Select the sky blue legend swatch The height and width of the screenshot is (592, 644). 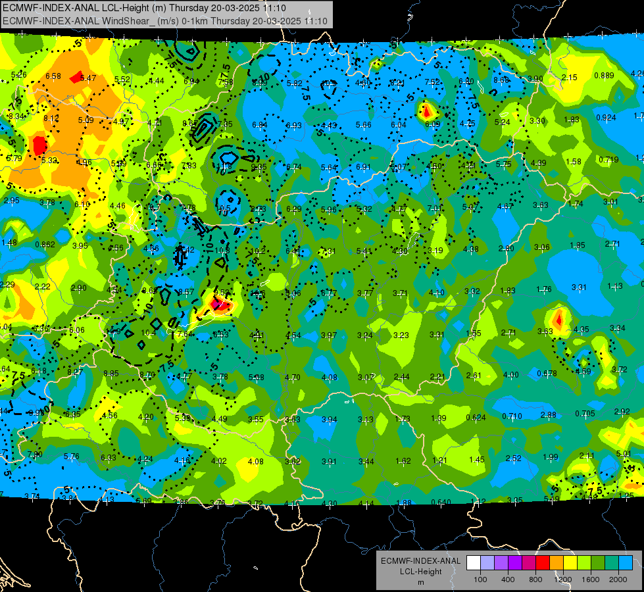point(626,562)
